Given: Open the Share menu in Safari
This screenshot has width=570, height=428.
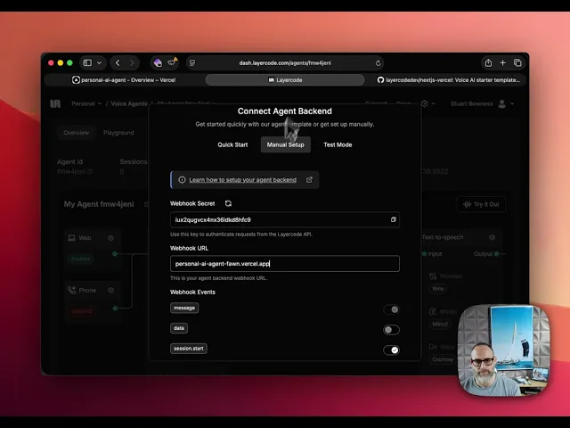Looking at the screenshot, I should 488,62.
